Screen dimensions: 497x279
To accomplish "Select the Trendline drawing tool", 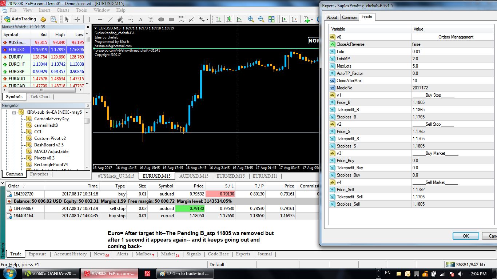I will coord(110,19).
